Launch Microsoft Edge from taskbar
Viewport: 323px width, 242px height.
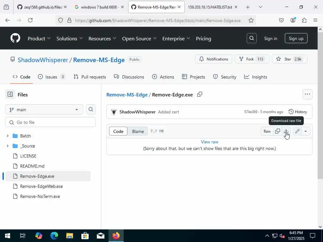click(54, 236)
